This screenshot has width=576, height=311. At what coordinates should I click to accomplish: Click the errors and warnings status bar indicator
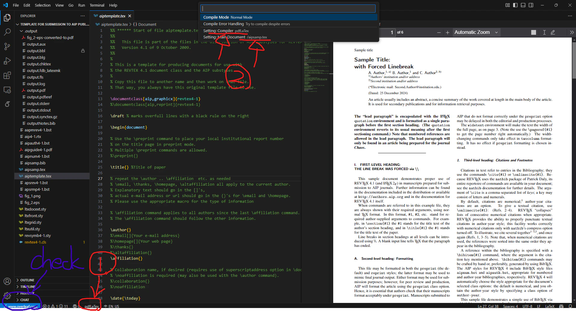54,306
